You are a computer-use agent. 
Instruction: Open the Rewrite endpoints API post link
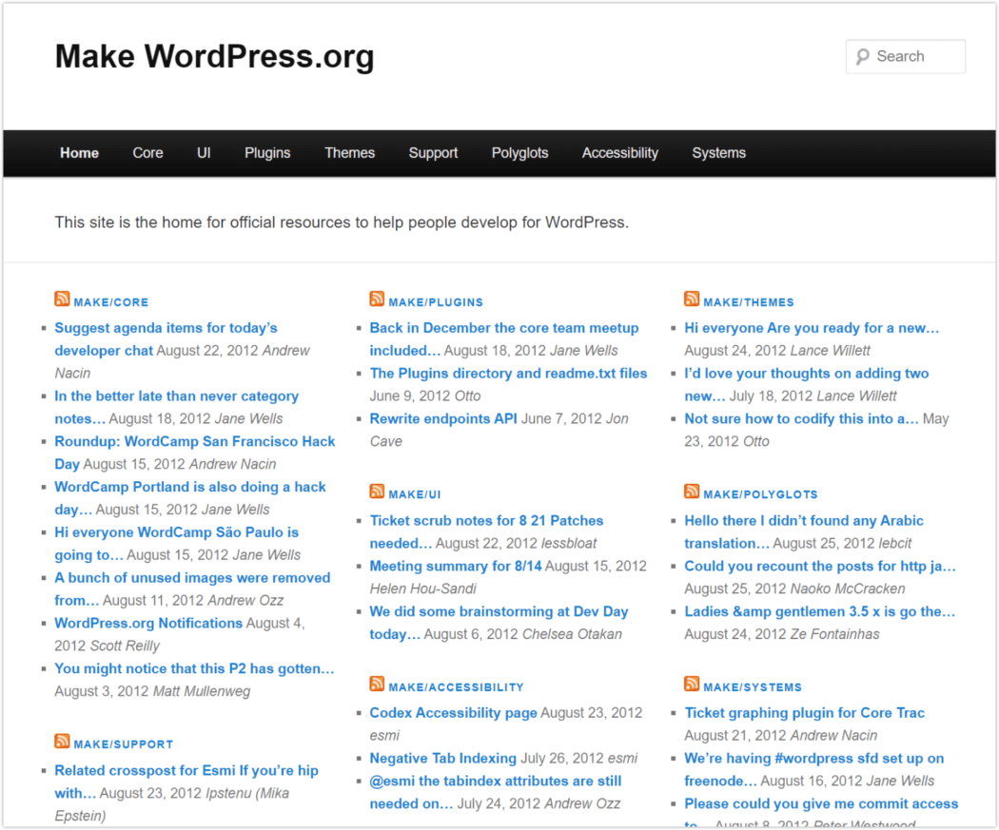[443, 419]
